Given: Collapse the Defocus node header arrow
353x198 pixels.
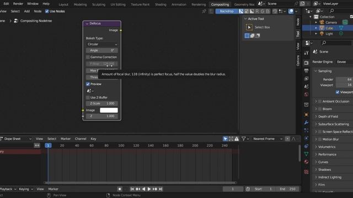Looking at the screenshot, I should [x=87, y=24].
